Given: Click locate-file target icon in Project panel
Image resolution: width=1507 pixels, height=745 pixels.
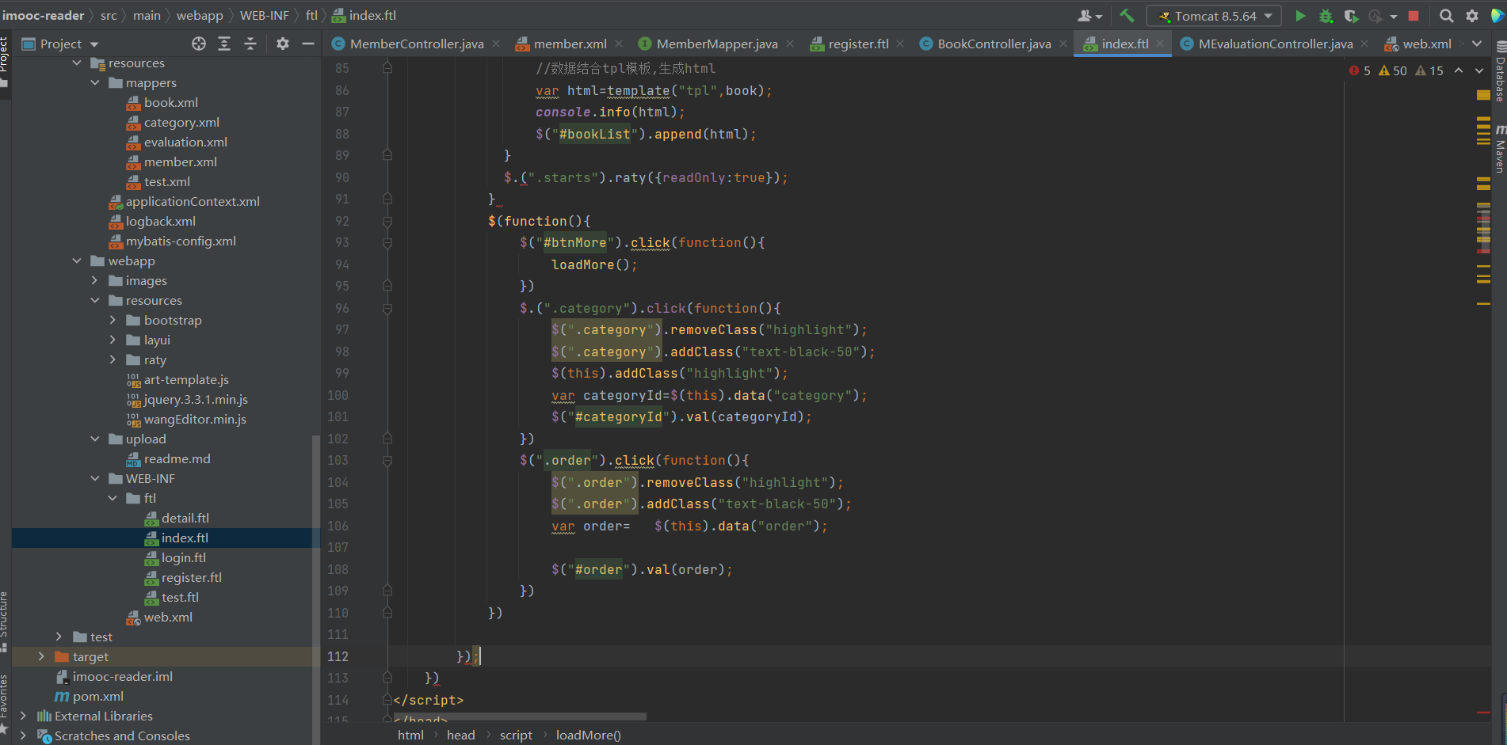Looking at the screenshot, I should tap(199, 44).
